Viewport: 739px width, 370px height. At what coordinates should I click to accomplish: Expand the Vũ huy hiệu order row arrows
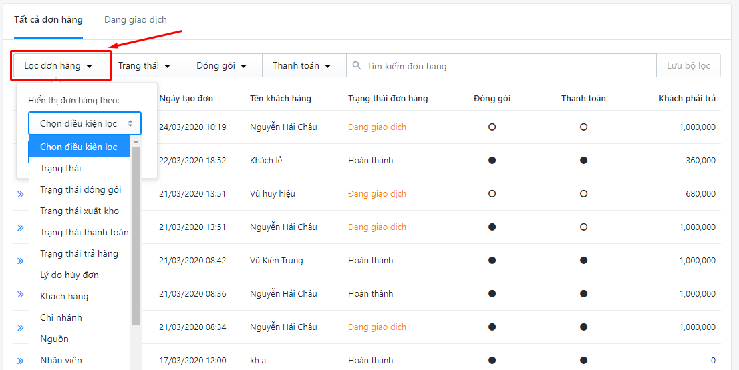[x=20, y=194]
